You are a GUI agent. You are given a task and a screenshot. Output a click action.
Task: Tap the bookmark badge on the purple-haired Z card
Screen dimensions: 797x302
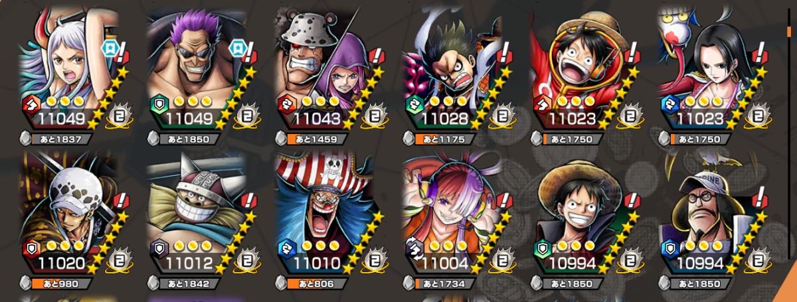tap(238, 48)
